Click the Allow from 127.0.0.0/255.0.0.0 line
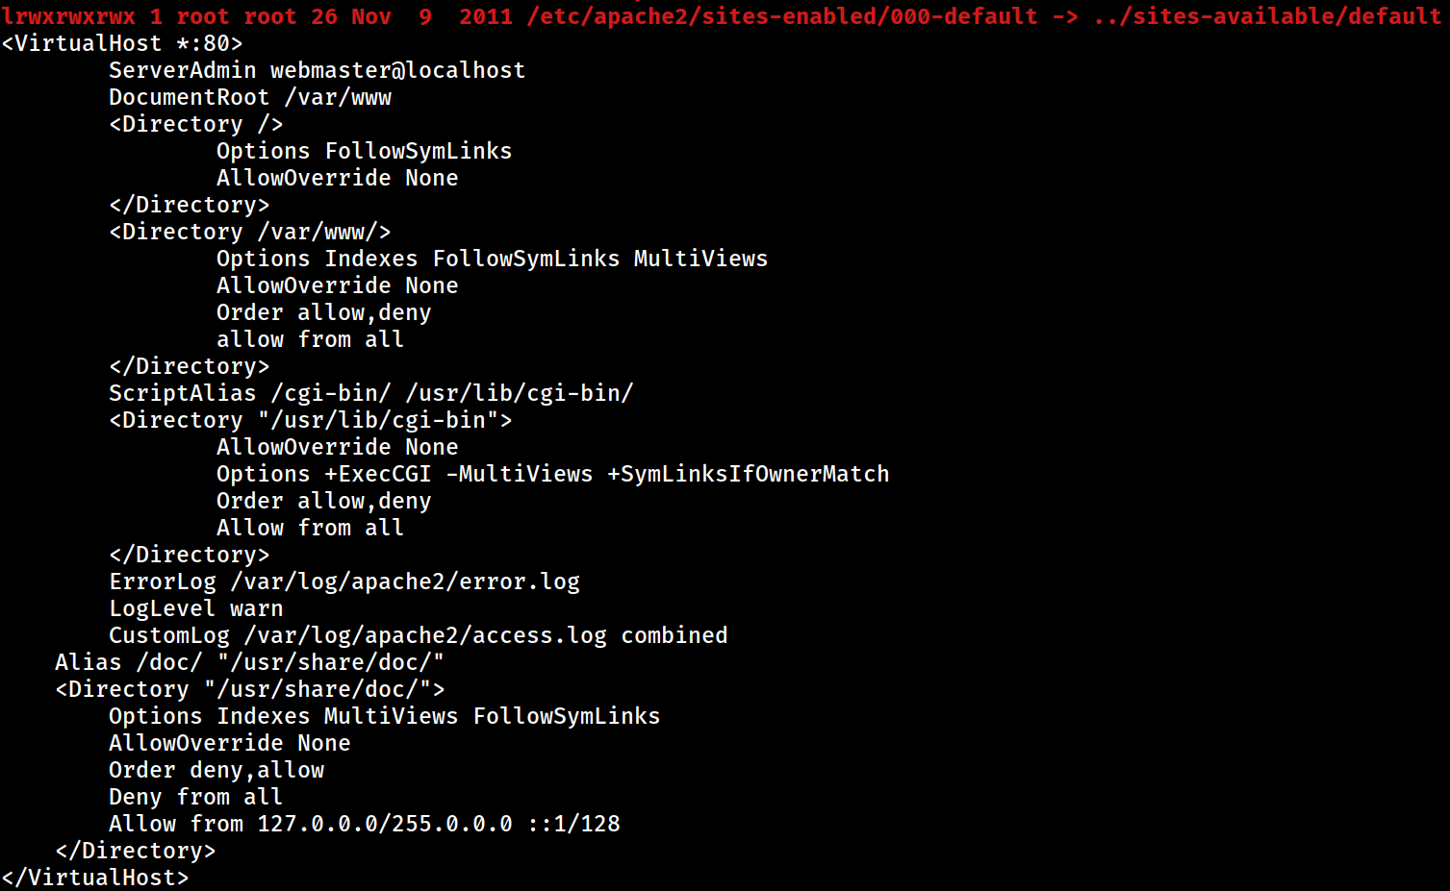1450x891 pixels. tap(365, 824)
